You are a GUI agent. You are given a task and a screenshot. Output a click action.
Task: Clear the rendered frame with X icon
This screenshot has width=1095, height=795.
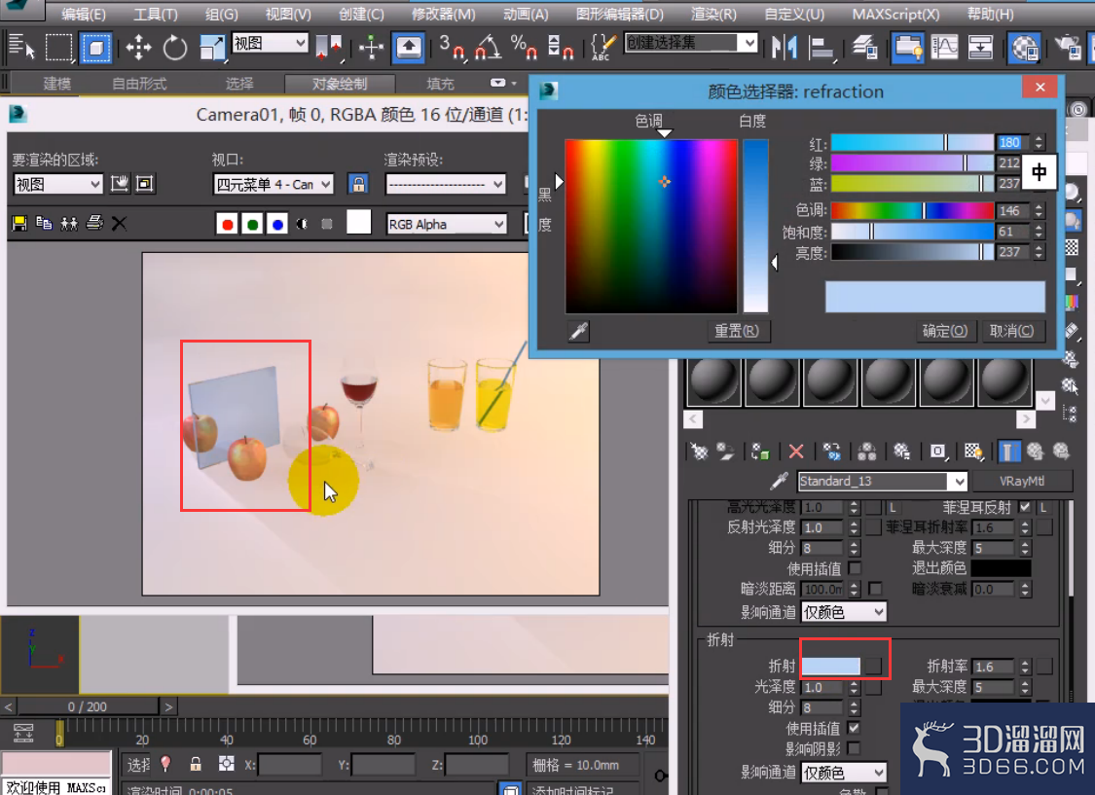point(120,224)
